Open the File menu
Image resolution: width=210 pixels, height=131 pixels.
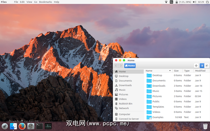tap(16, 2)
